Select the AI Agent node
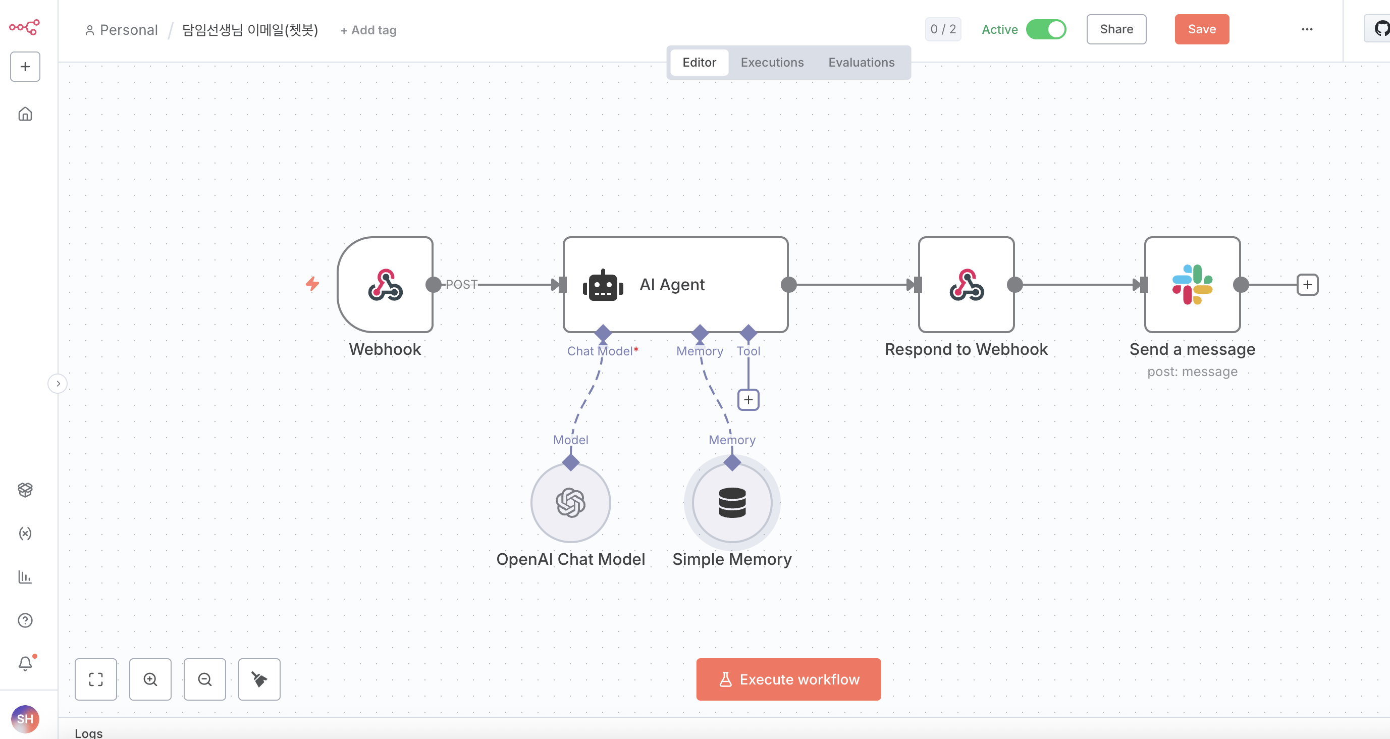Viewport: 1390px width, 739px height. pos(676,285)
